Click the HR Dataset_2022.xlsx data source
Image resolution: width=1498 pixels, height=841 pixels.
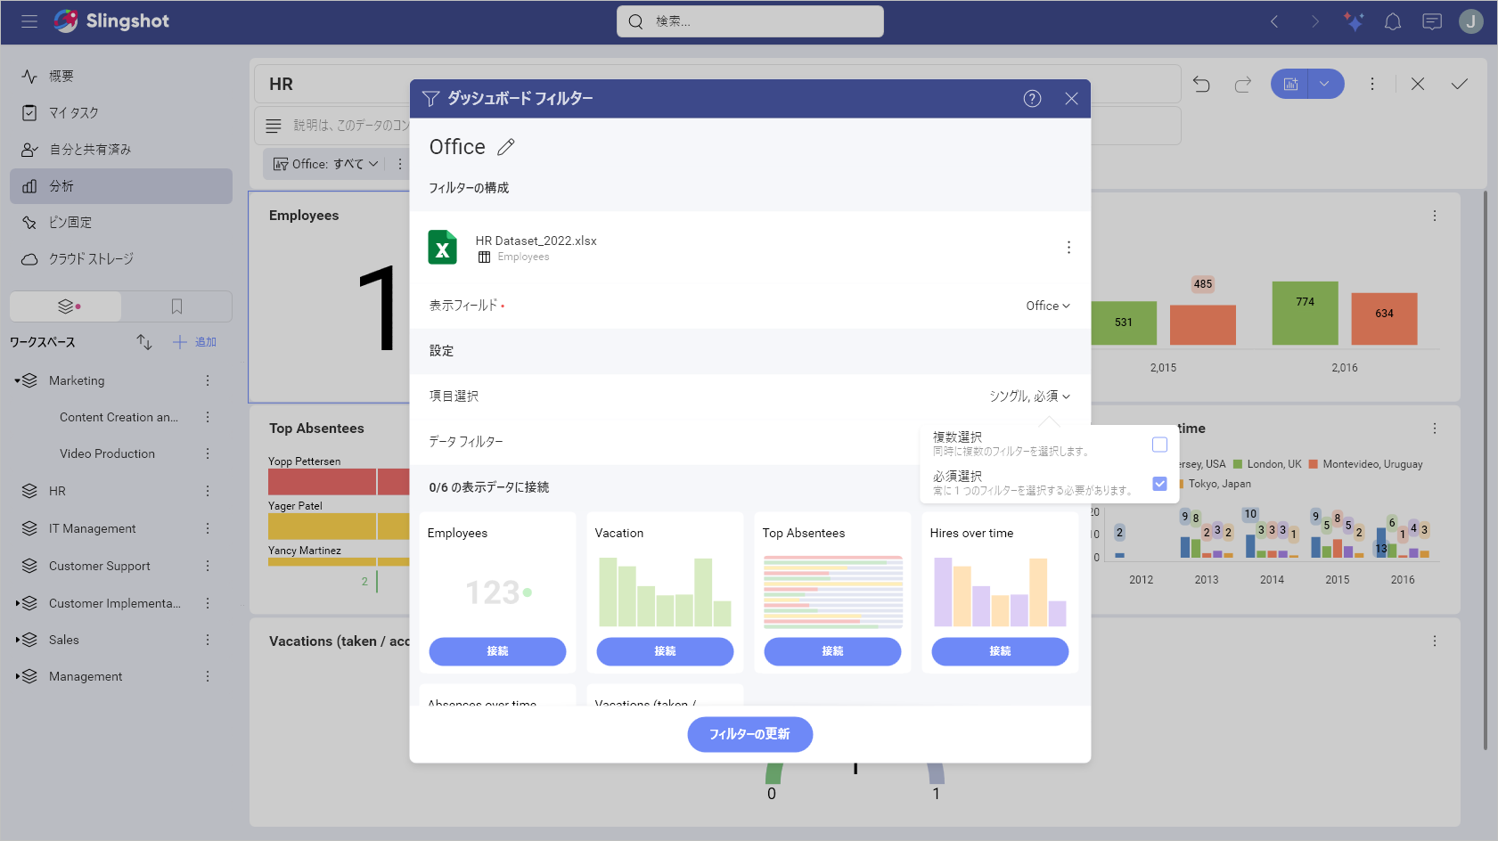750,248
